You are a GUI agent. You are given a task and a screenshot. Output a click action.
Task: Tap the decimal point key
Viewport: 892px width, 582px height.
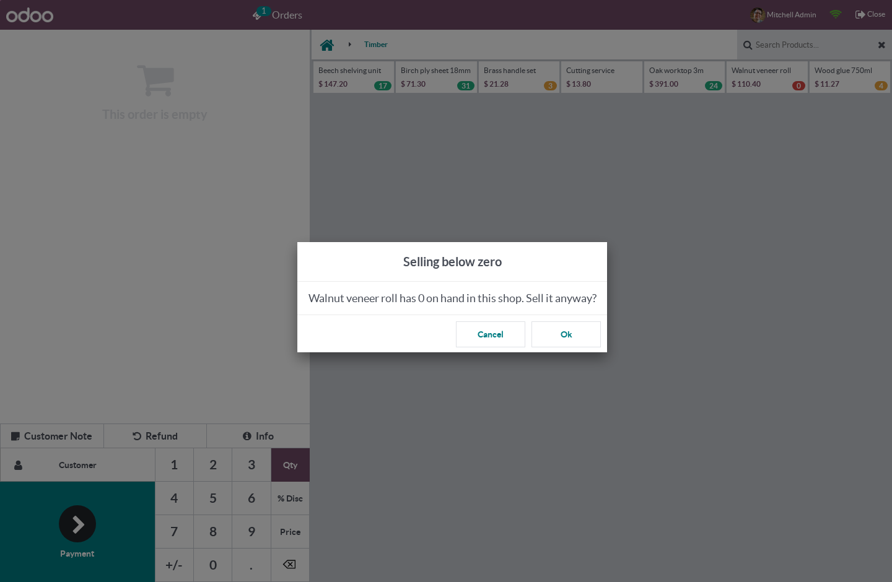(x=251, y=565)
